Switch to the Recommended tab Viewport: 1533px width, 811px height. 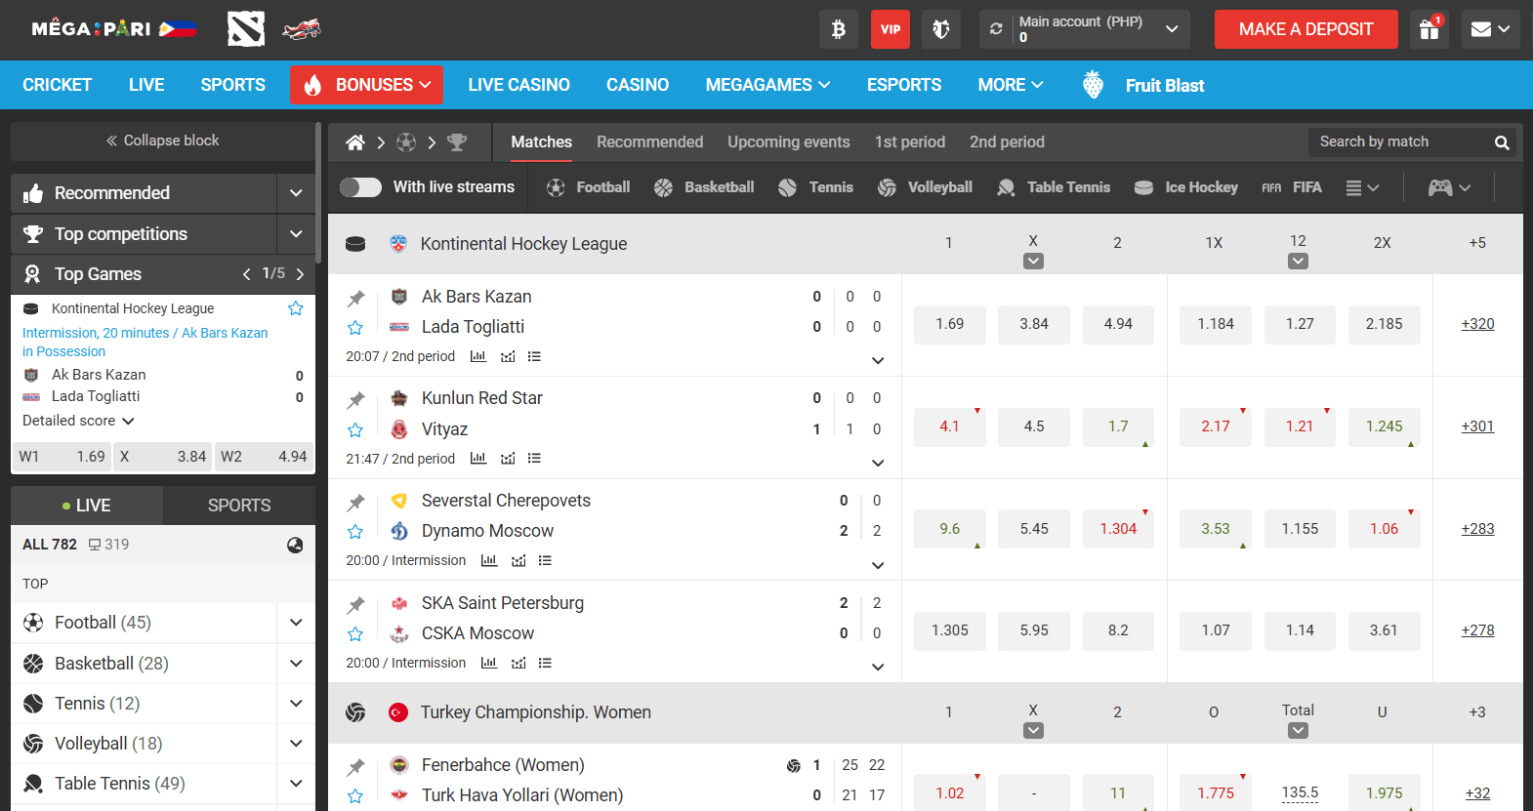[649, 142]
